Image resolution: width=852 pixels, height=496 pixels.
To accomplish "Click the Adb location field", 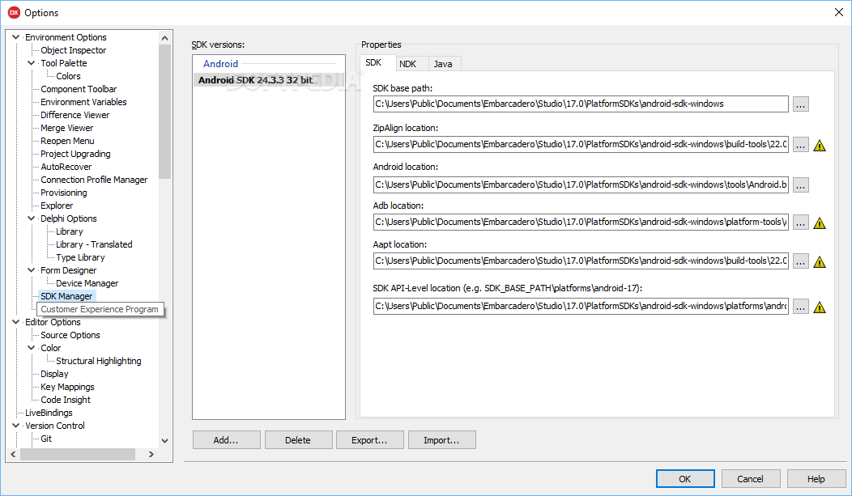I will [581, 222].
